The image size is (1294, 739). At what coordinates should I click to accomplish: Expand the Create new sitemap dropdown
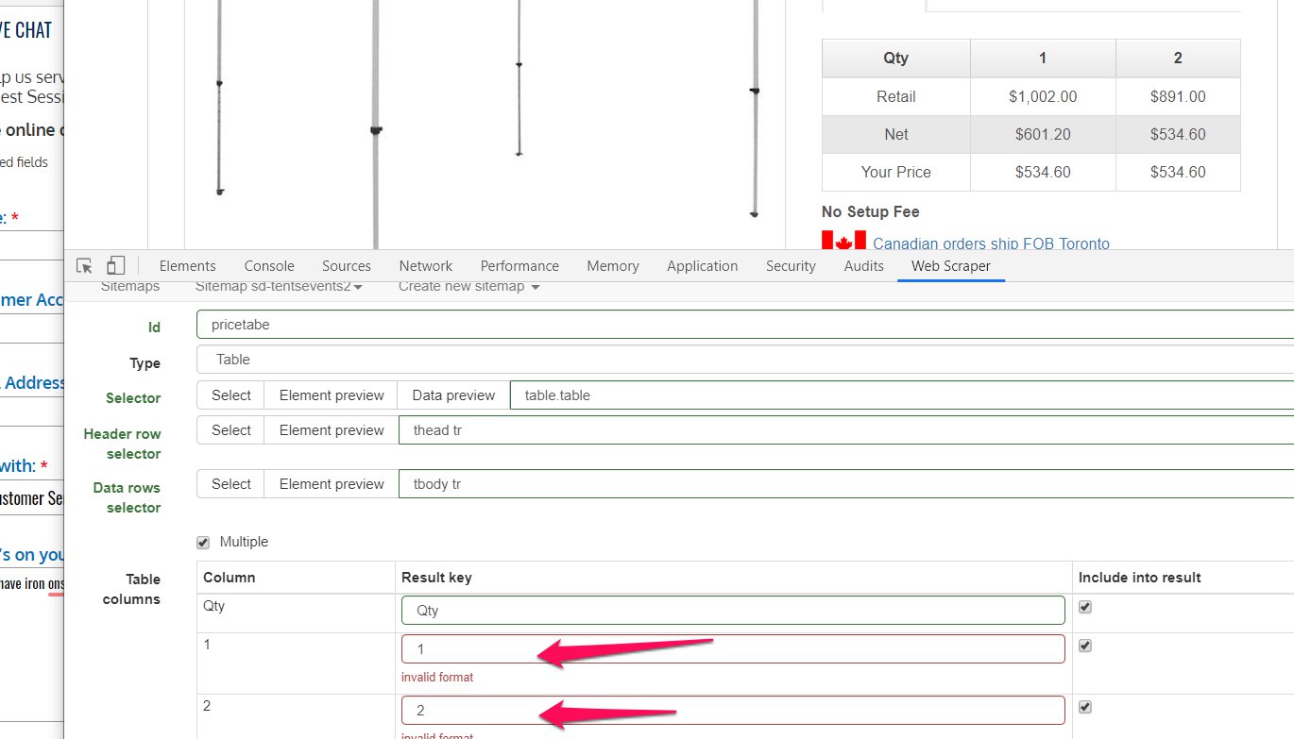click(468, 286)
